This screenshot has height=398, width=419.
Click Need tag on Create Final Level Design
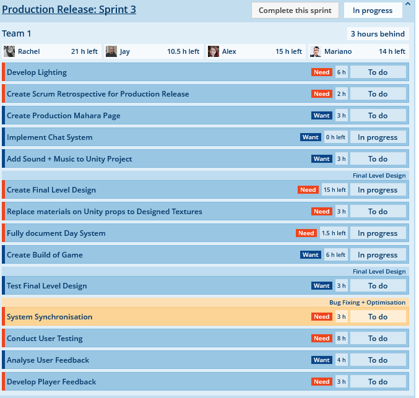pos(308,190)
